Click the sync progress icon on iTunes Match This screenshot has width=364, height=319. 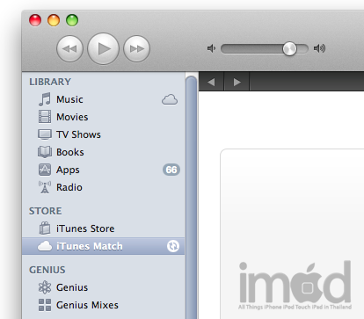[173, 246]
